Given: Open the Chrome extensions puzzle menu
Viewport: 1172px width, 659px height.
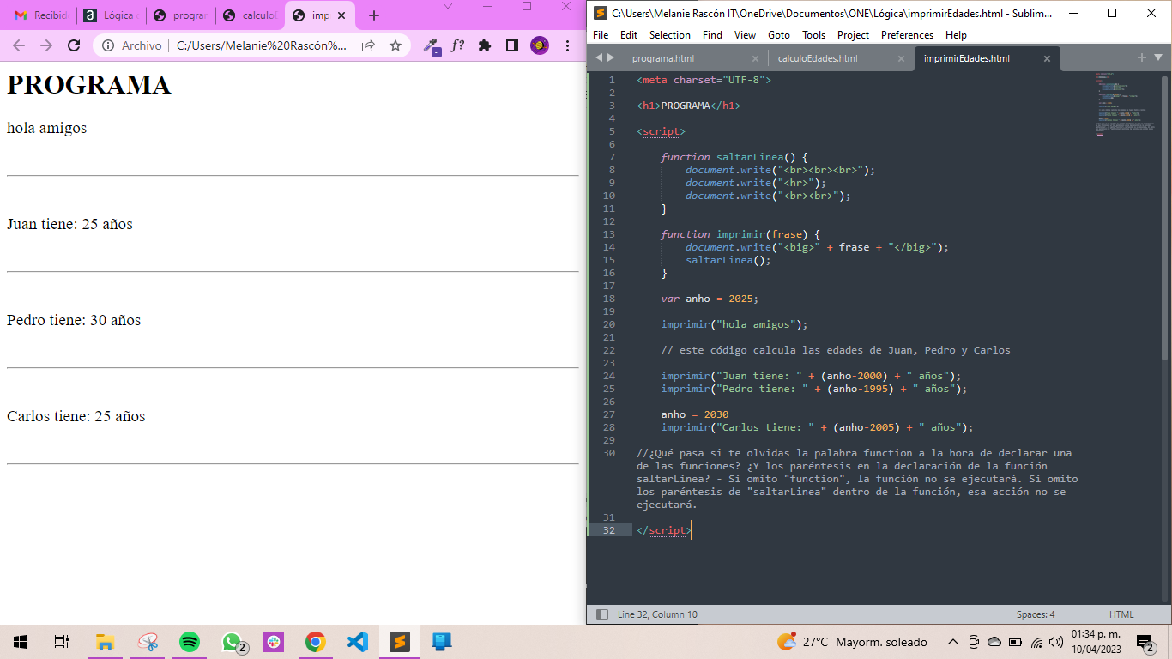Looking at the screenshot, I should pos(485,45).
